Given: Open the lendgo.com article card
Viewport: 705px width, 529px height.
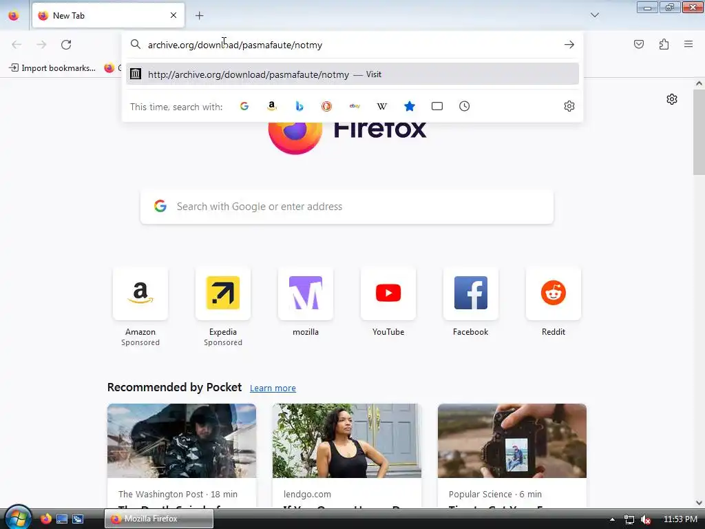Looking at the screenshot, I should click(x=347, y=456).
